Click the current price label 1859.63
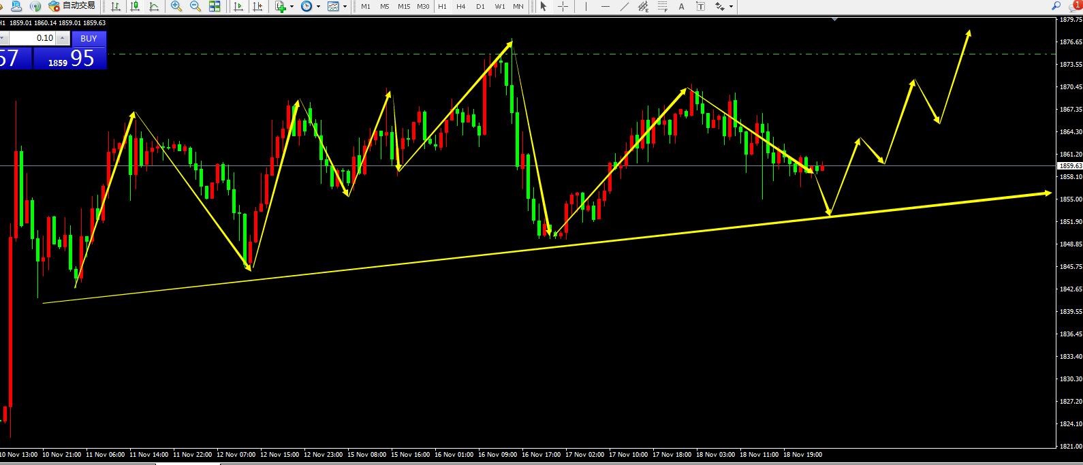The height and width of the screenshot is (465, 1083). [x=1069, y=165]
